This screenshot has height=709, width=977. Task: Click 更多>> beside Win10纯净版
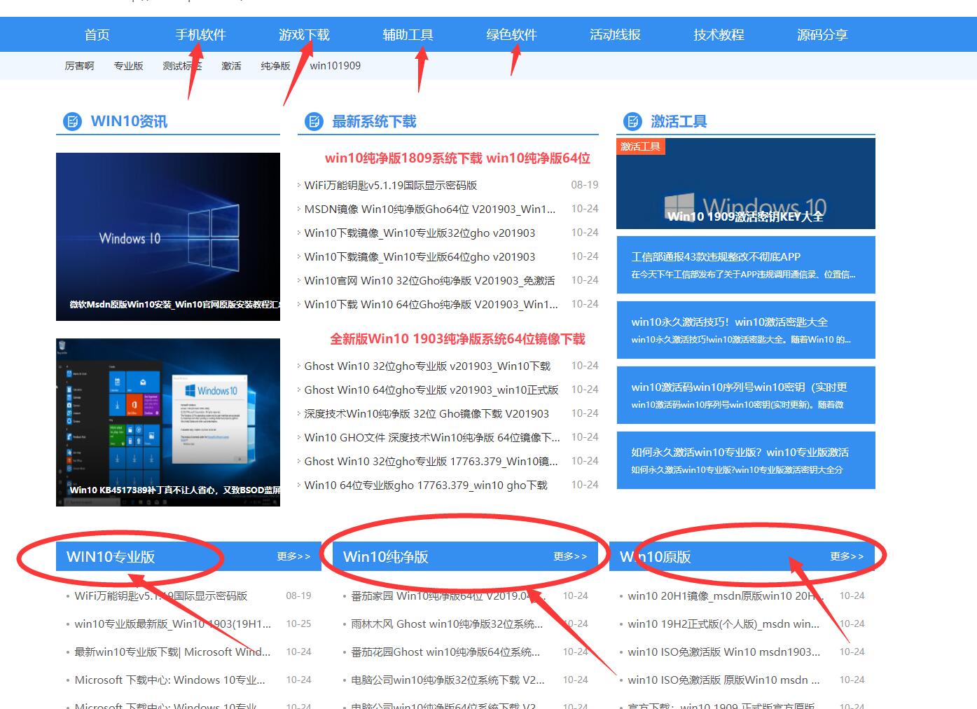(570, 556)
